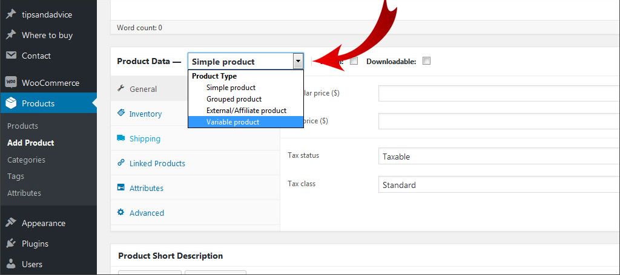Click the Users person icon

click(11, 264)
